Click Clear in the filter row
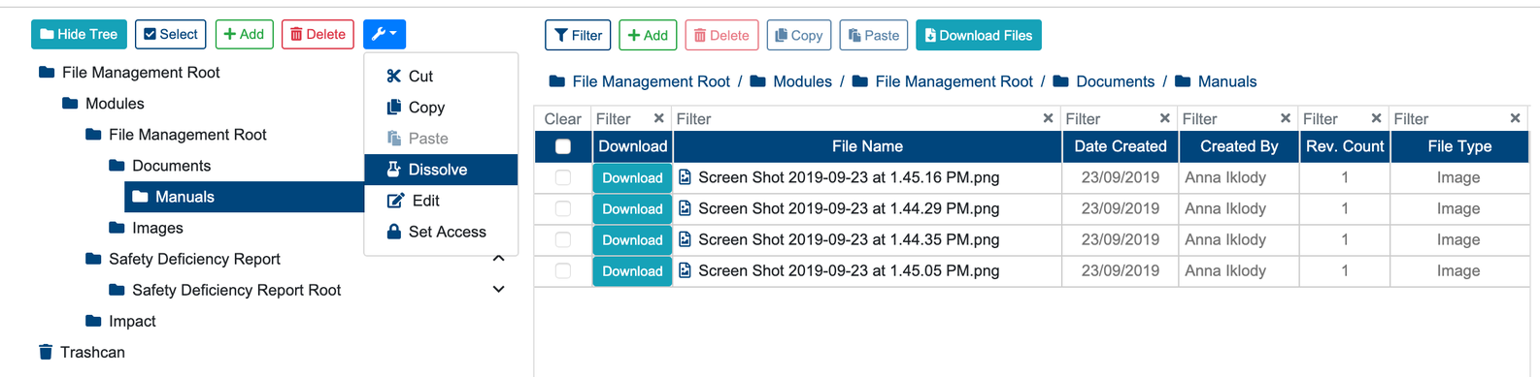 click(562, 118)
